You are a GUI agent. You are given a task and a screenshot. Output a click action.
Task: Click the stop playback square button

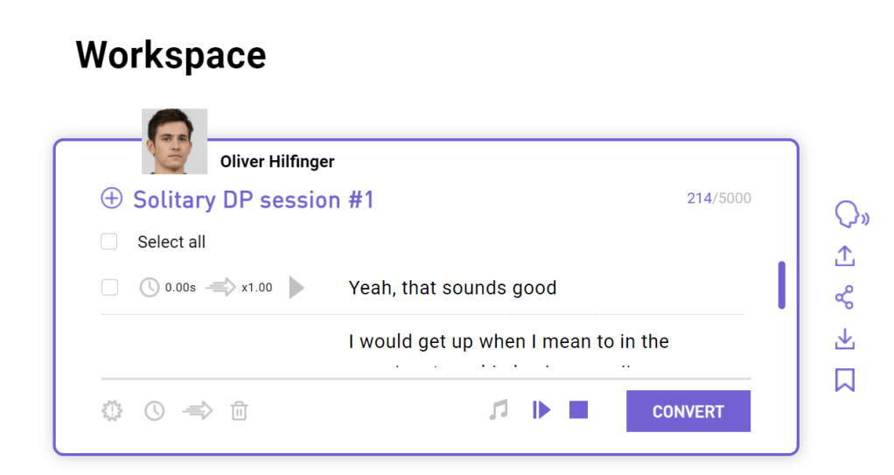pos(578,409)
